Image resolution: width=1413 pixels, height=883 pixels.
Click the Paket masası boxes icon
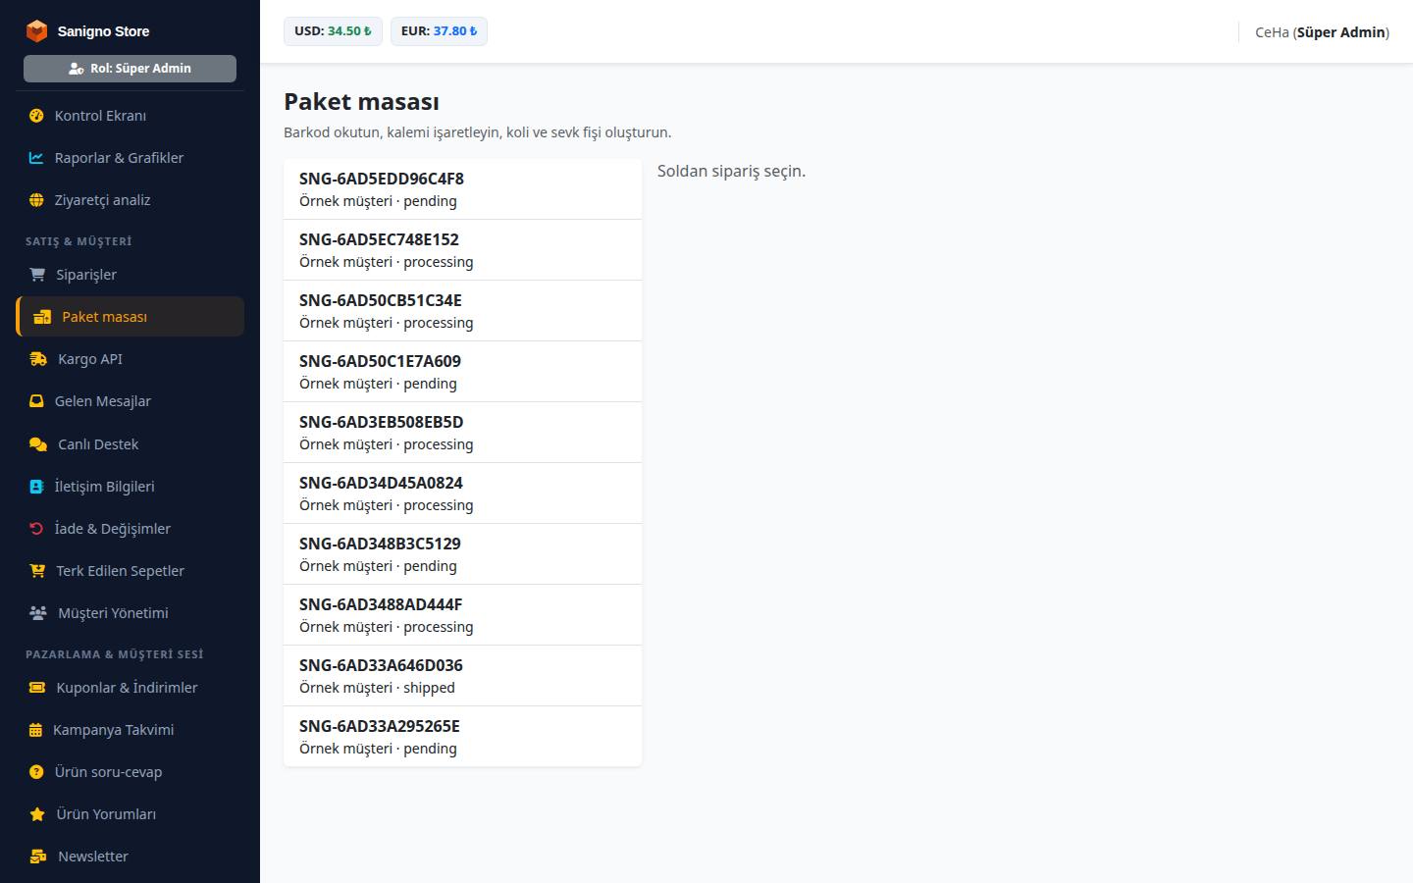[x=42, y=317]
